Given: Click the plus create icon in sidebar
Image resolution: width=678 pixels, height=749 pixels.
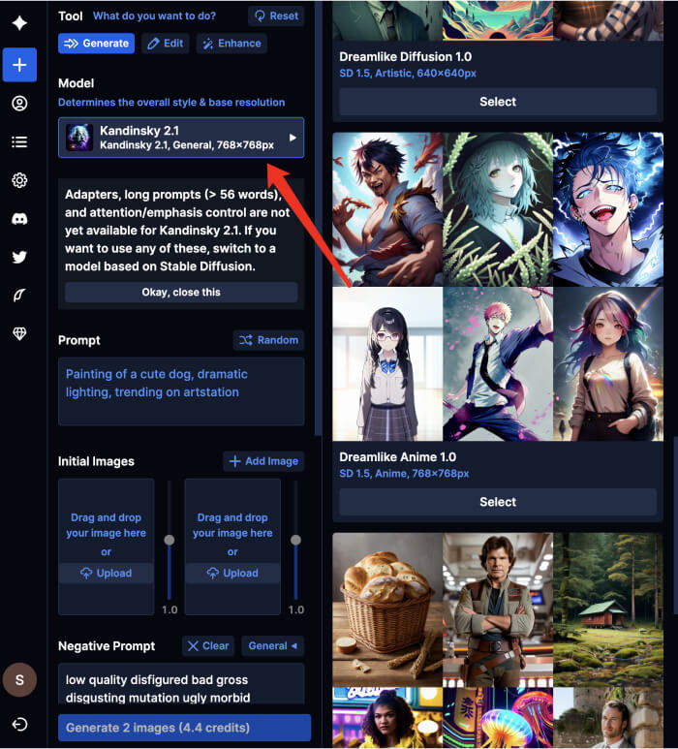Looking at the screenshot, I should pyautogui.click(x=19, y=65).
